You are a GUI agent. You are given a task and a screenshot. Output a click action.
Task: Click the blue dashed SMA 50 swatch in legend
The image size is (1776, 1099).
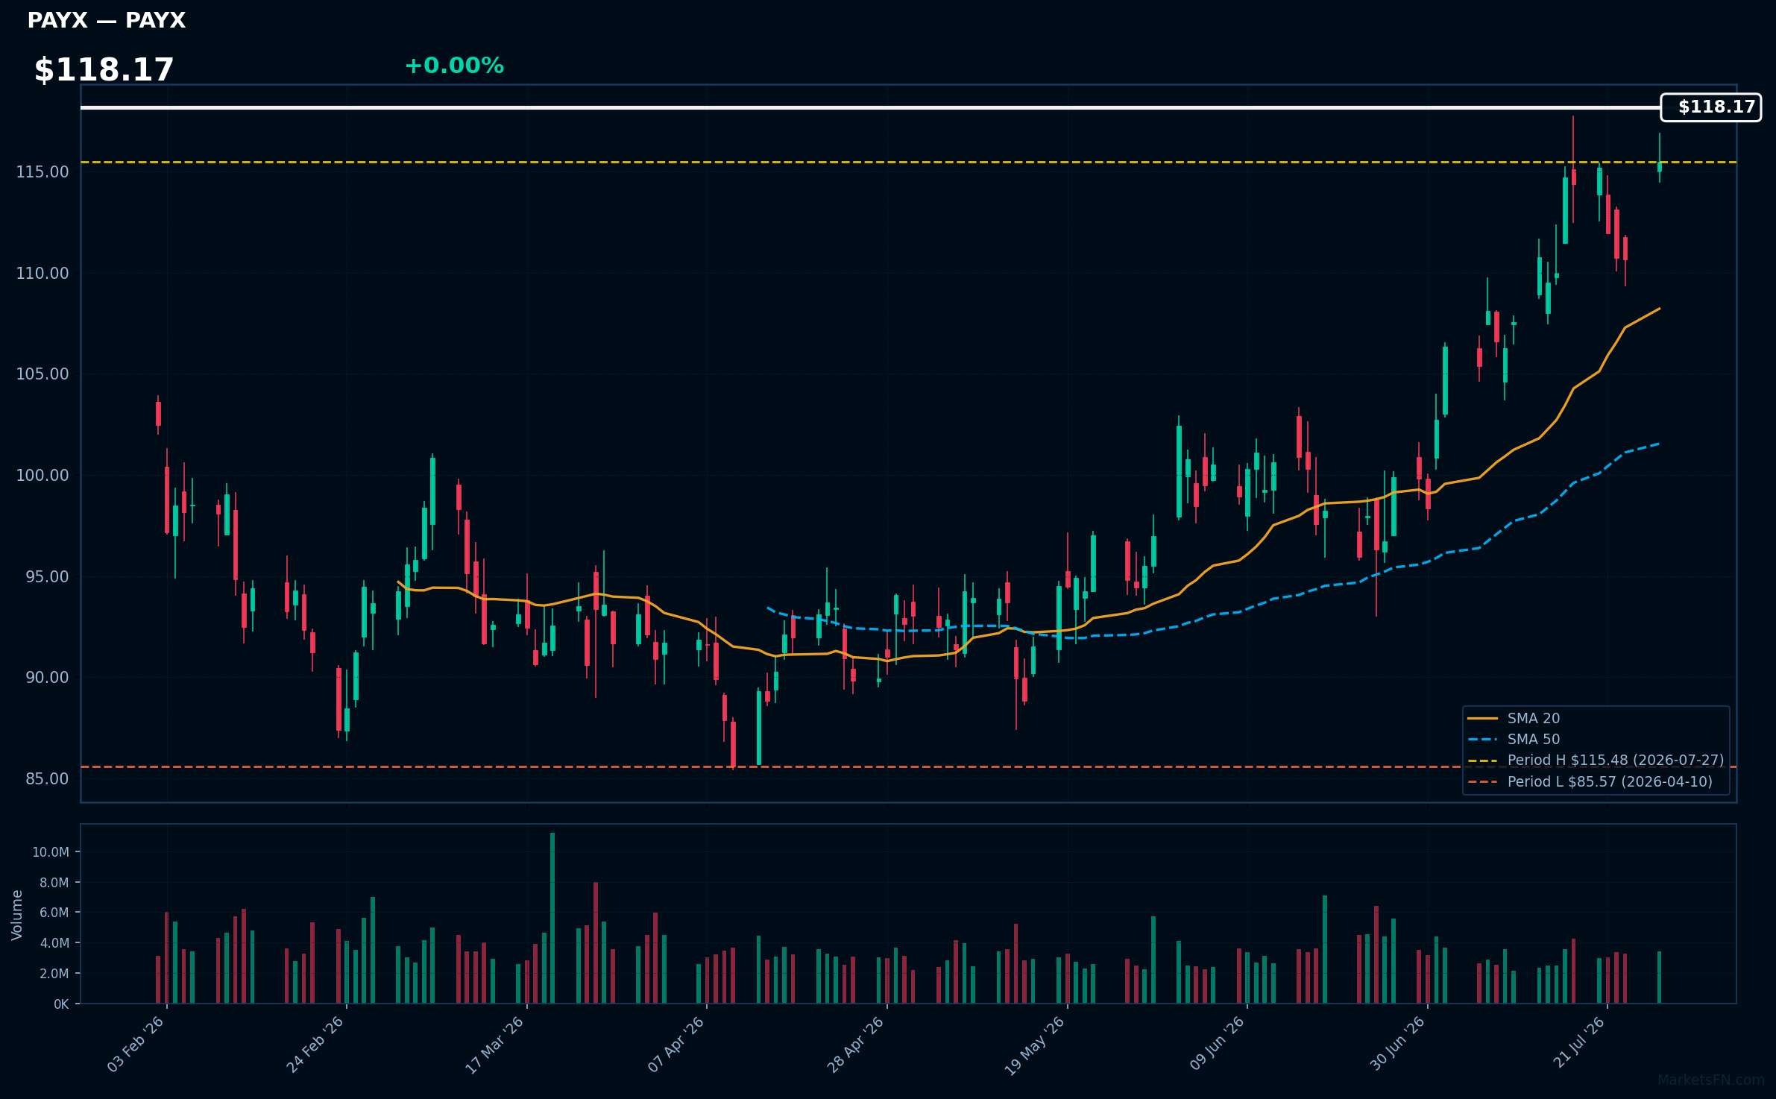point(1482,739)
